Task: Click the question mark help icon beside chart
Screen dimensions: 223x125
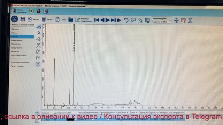Action: 38,64
